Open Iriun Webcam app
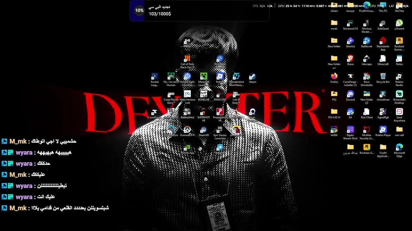Screen dimensions: 412x231 click(253, 115)
